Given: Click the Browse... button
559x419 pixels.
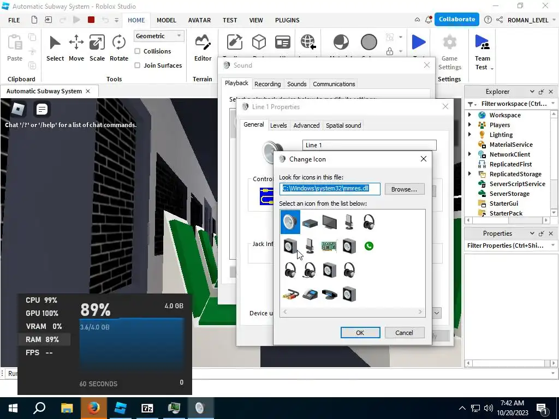Looking at the screenshot, I should coord(404,189).
